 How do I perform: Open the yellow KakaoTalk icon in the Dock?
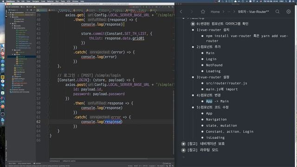(x=2, y=77)
